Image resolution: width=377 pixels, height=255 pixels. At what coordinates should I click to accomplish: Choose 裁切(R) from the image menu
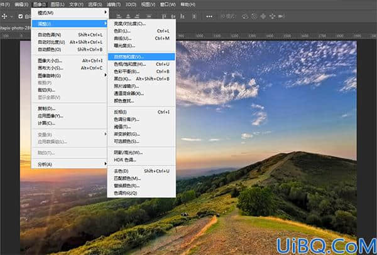pyautogui.click(x=70, y=90)
